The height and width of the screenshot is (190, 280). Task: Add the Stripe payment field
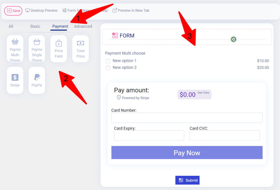click(15, 80)
